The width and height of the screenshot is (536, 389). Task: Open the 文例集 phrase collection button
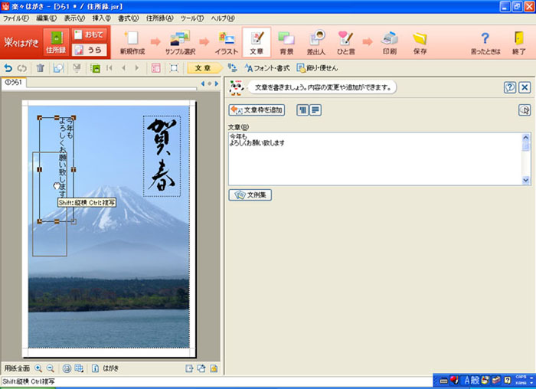(250, 194)
